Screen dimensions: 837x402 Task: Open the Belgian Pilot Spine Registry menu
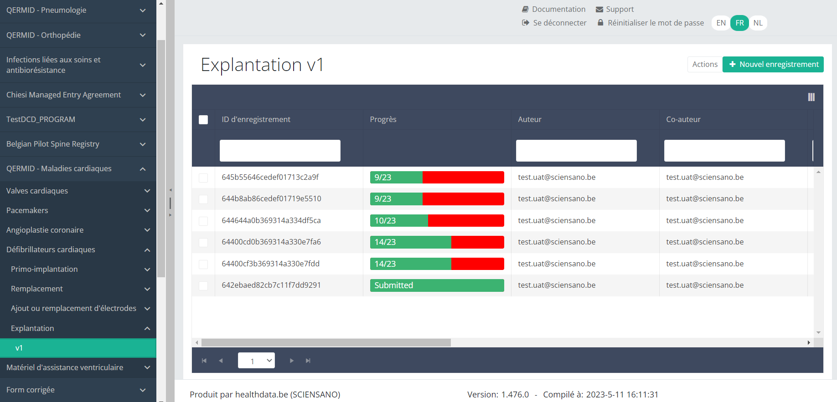[x=78, y=144]
